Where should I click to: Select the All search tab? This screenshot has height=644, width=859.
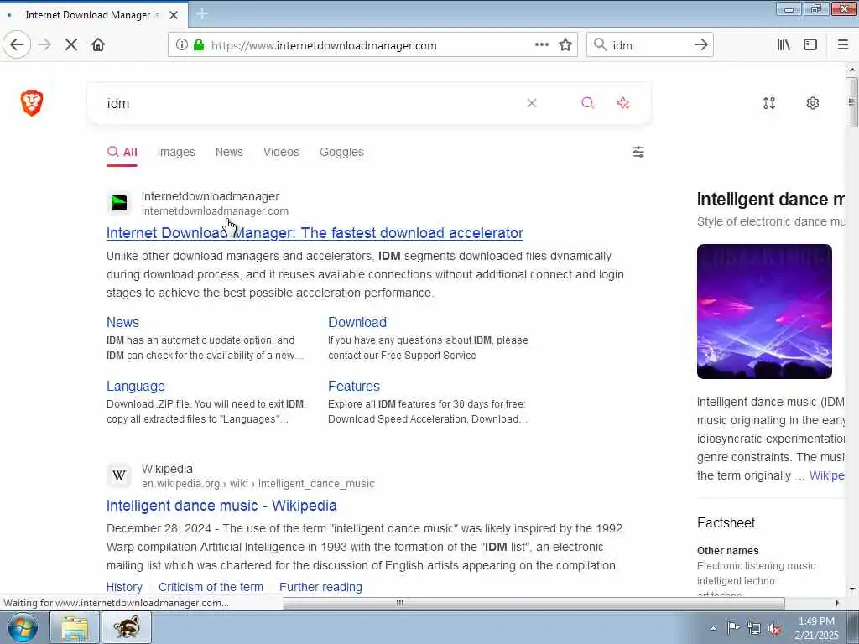(122, 152)
